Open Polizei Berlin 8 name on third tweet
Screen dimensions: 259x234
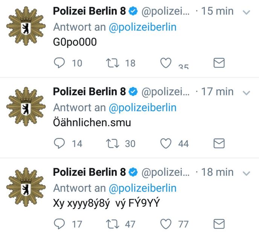point(89,172)
